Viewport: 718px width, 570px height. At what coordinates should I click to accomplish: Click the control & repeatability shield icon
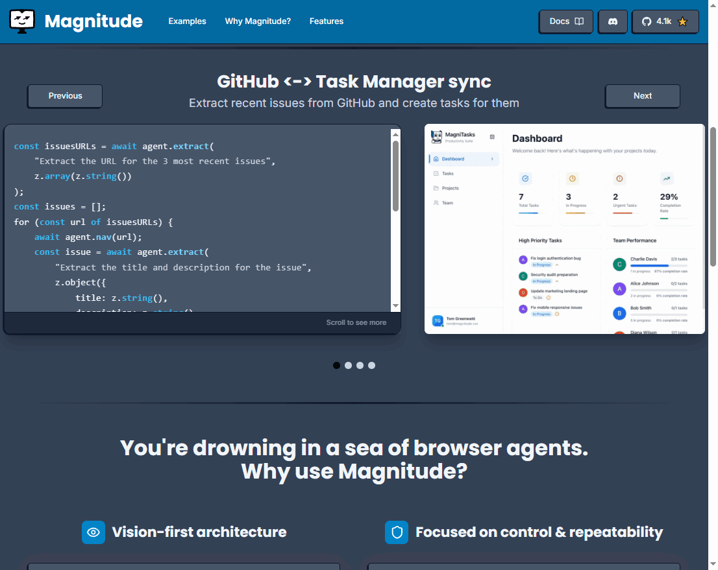[397, 532]
